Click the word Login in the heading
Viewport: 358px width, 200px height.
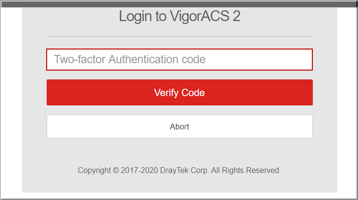[136, 17]
